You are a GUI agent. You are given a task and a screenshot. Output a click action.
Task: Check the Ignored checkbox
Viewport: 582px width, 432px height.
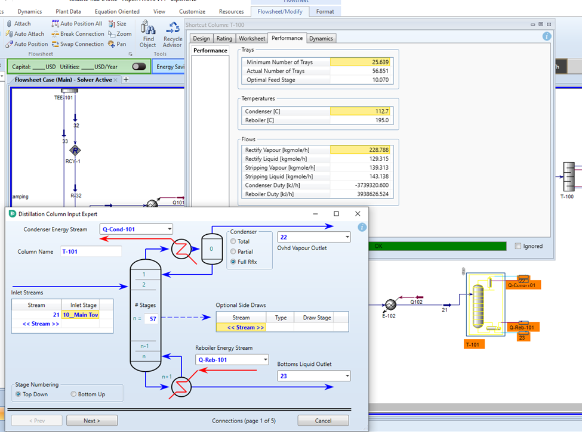point(518,246)
